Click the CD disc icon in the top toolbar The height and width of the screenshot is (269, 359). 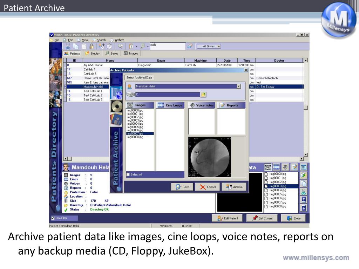pyautogui.click(x=109, y=47)
